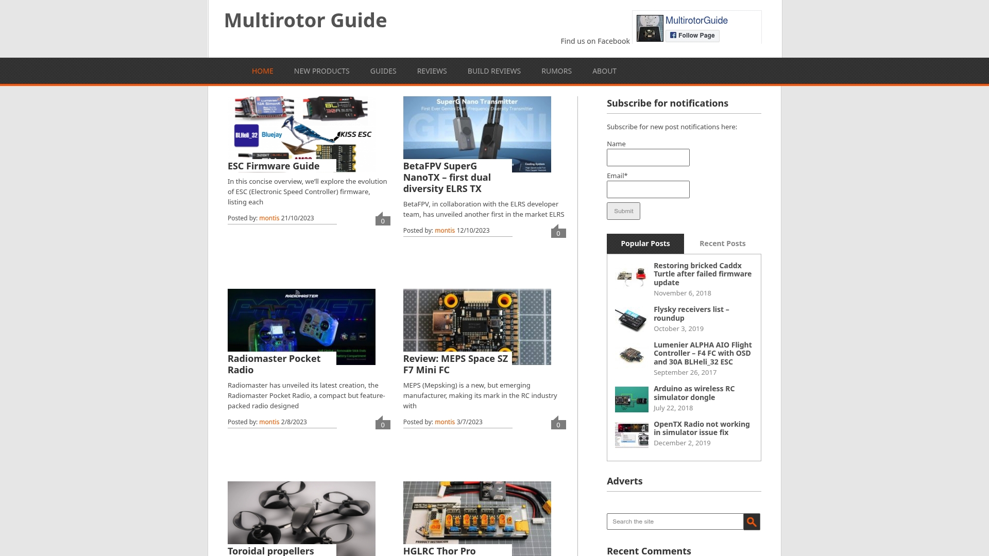Open the GUIDES menu

383,71
